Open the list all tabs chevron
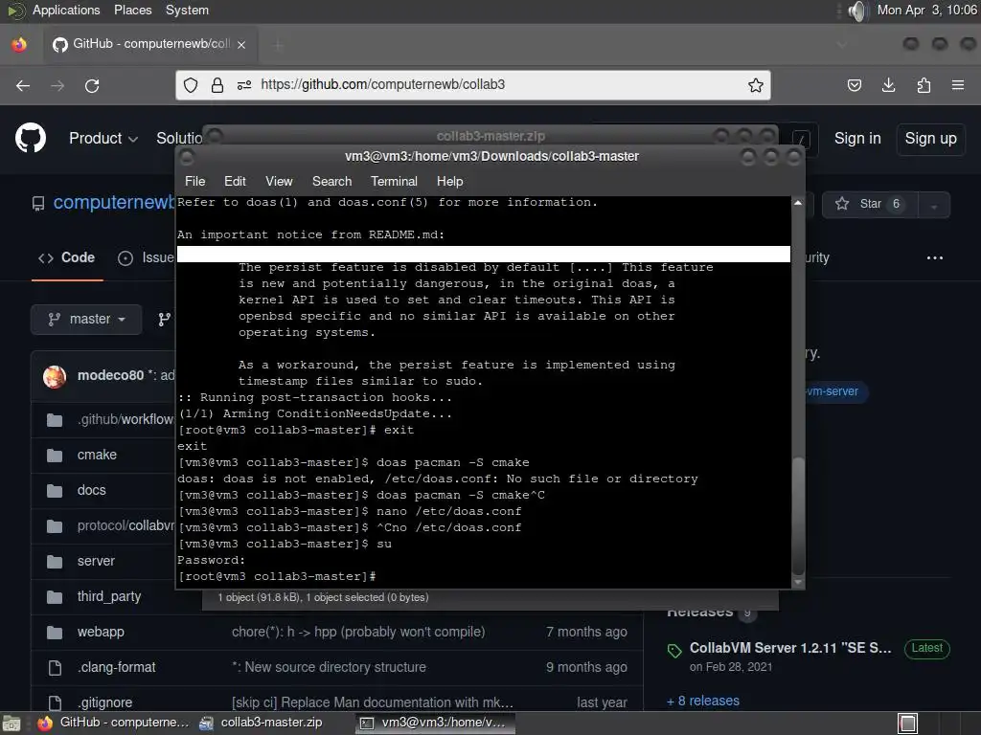The image size is (981, 735). coord(841,45)
